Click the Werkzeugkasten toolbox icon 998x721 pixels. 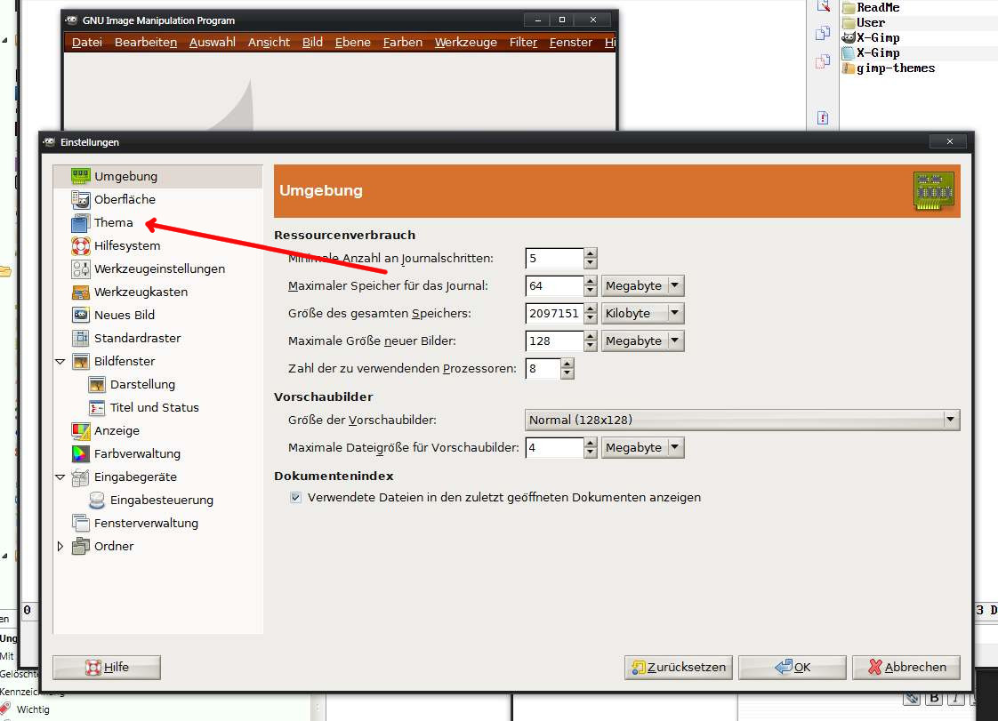[x=81, y=292]
